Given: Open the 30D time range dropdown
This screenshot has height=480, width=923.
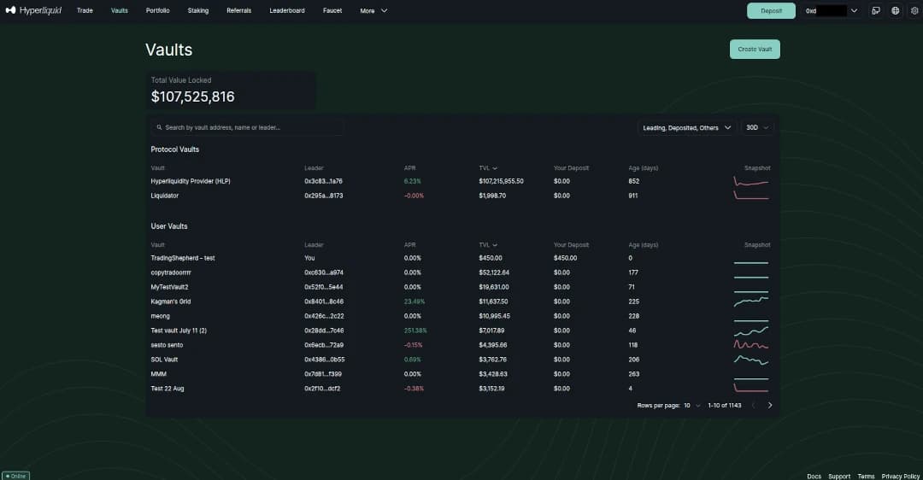Looking at the screenshot, I should tap(757, 127).
